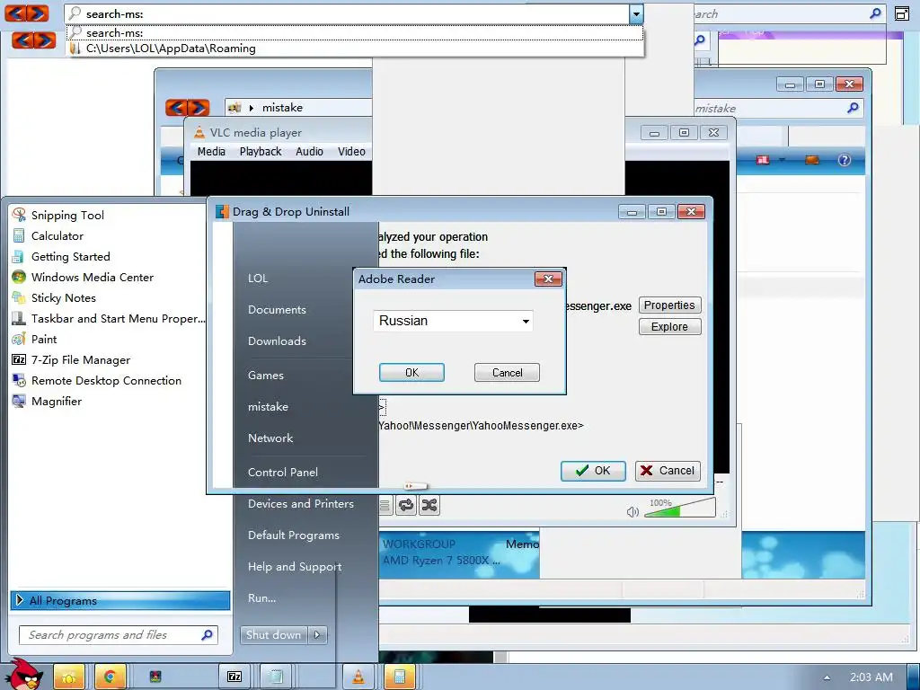Click the Search programs and files box
The height and width of the screenshot is (690, 920).
[119, 635]
